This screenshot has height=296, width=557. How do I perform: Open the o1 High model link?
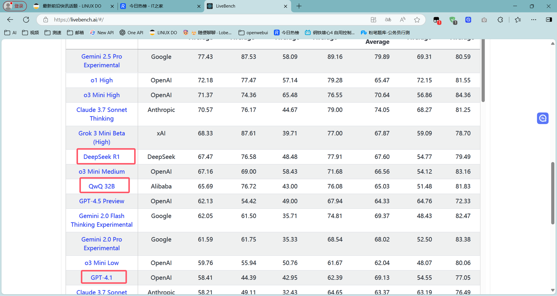coord(102,80)
